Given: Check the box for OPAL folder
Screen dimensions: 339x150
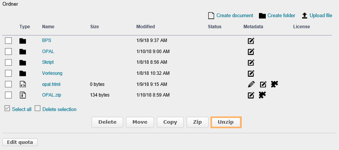Looking at the screenshot, I should [x=8, y=52].
